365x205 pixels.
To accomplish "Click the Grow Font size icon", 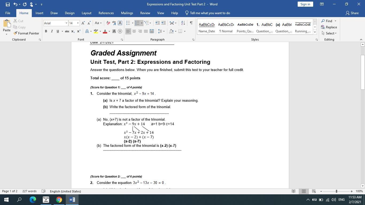I will [x=83, y=23].
